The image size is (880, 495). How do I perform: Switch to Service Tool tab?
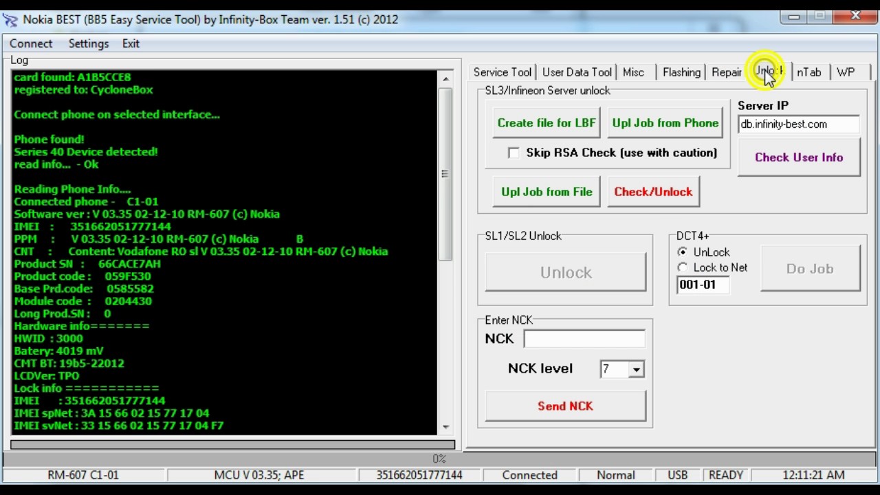pyautogui.click(x=503, y=72)
